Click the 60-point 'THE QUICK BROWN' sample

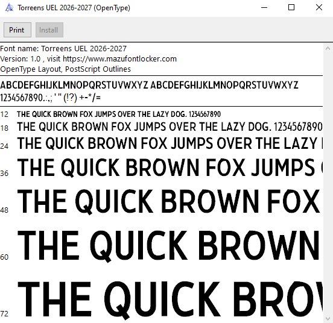coord(168,246)
